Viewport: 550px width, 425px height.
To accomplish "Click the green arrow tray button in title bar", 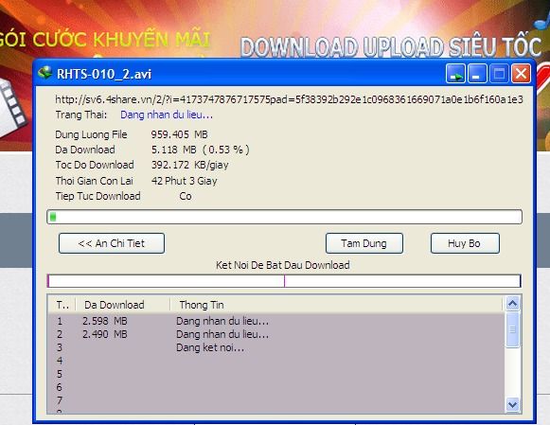I will [455, 74].
